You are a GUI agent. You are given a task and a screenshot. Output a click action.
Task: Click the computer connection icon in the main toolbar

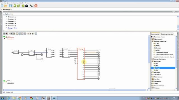coord(31,6)
